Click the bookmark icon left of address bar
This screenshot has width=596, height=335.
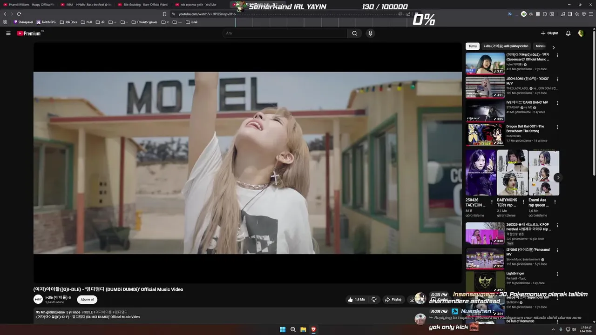coord(164,14)
